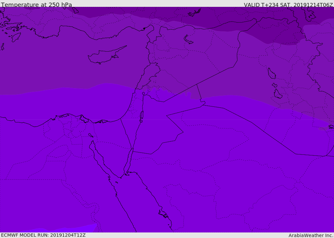Click the 'ArabiaWeather Inc.' credit text

click(x=311, y=235)
